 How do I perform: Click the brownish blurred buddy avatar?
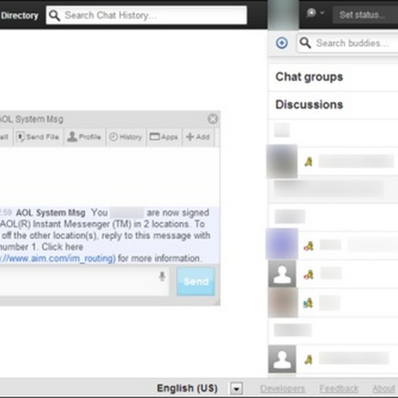tap(283, 302)
